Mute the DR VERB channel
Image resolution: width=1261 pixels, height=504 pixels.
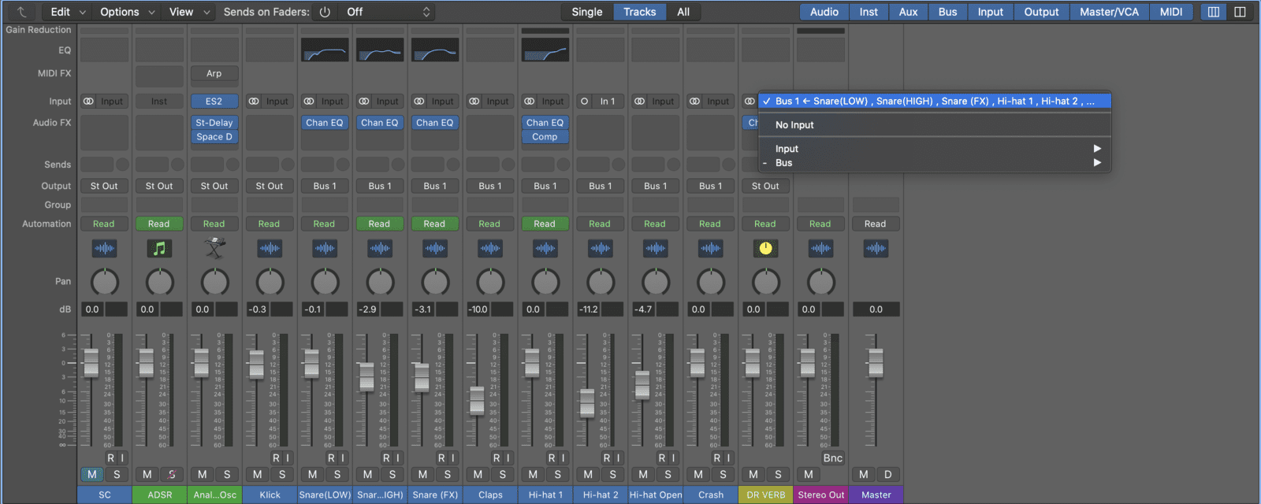753,475
